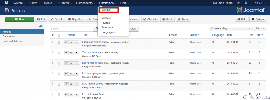This screenshot has width=270, height=100.
Task: Grab the reorder handle for Dashboard module row
Action: coord(53,63)
